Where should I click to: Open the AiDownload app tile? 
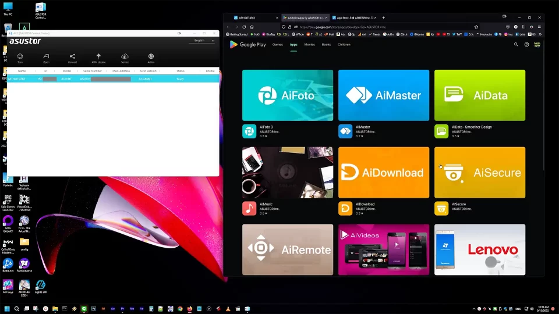point(384,173)
